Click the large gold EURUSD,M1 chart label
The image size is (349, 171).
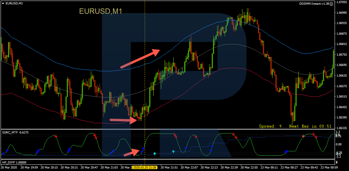[x=100, y=12]
